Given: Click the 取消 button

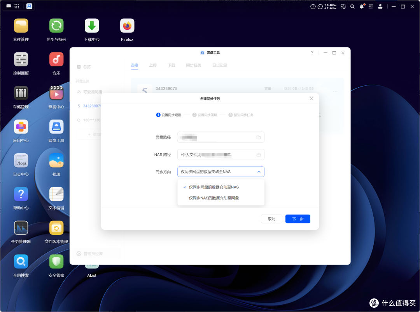Looking at the screenshot, I should tap(271, 219).
